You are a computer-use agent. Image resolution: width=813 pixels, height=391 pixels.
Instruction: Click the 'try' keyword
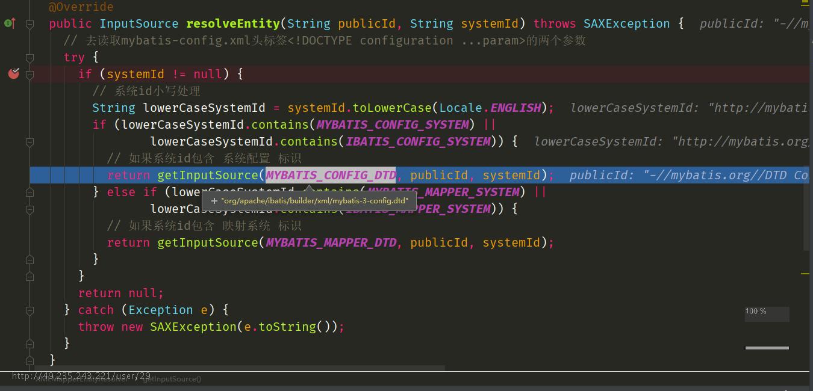tap(74, 57)
